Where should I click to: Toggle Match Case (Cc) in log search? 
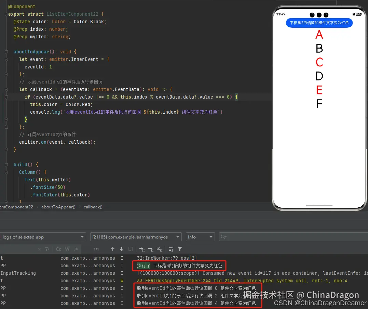[x=58, y=249]
